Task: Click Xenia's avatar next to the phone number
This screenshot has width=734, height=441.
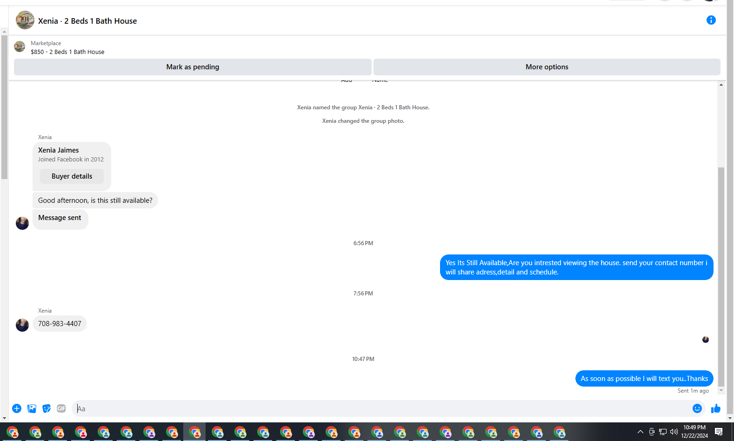Action: click(22, 325)
